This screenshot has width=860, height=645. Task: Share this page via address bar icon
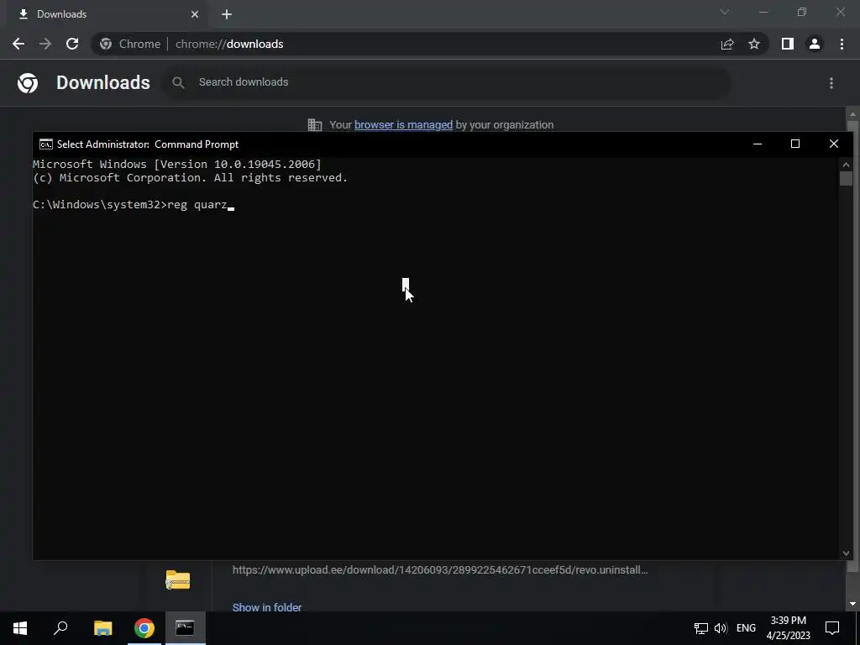pos(727,44)
